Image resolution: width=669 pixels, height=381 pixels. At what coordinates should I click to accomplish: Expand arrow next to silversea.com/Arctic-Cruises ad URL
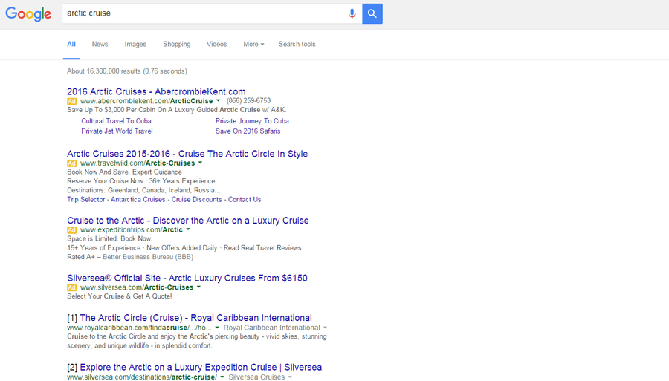click(x=198, y=287)
